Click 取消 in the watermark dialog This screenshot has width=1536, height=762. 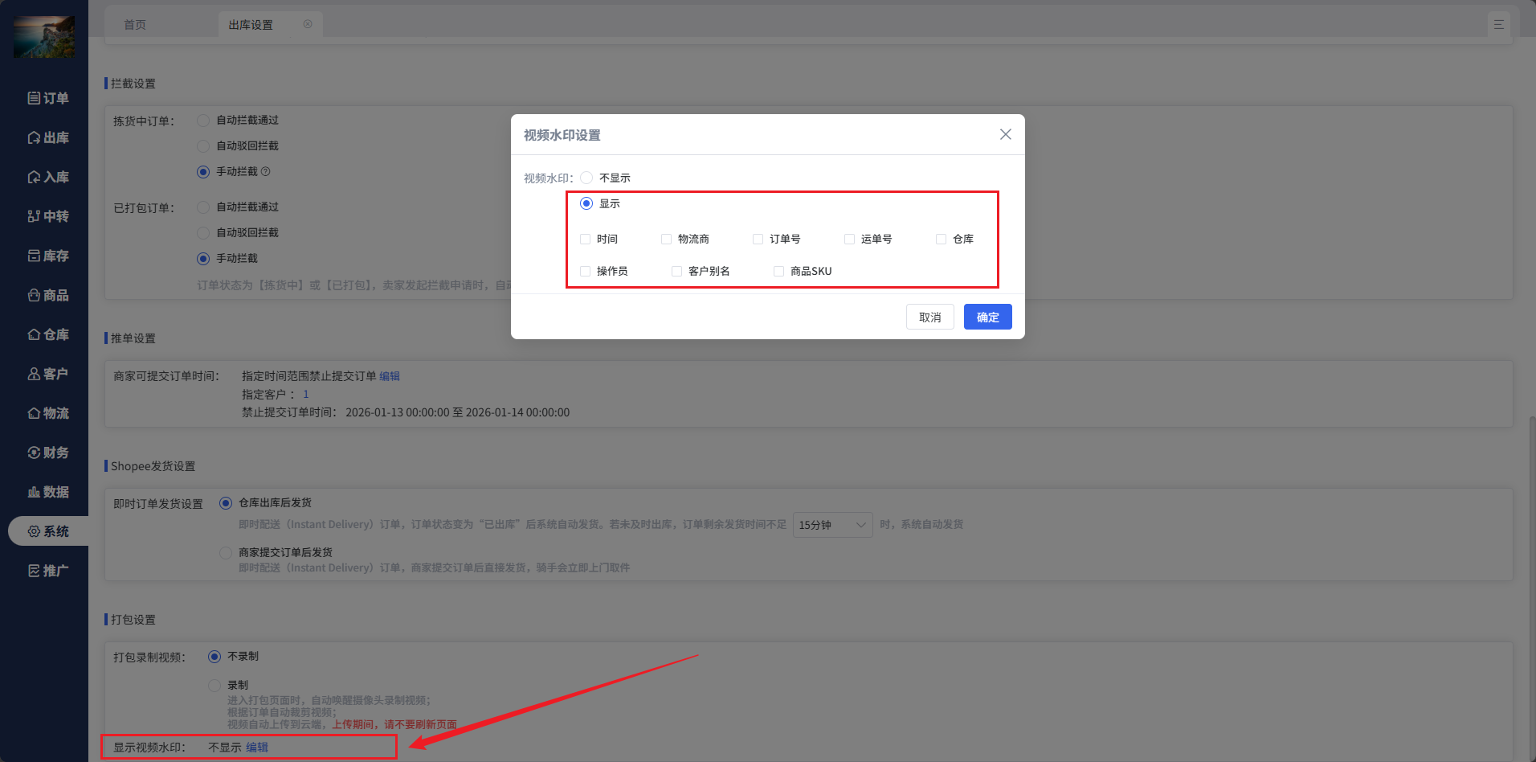point(930,317)
